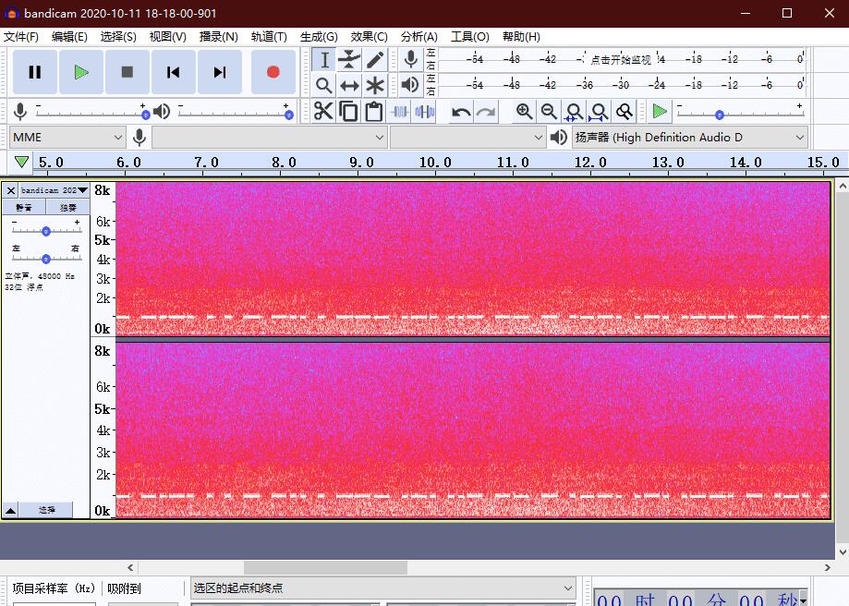Pick the Draw pencil tool
The height and width of the screenshot is (606, 849).
click(374, 60)
